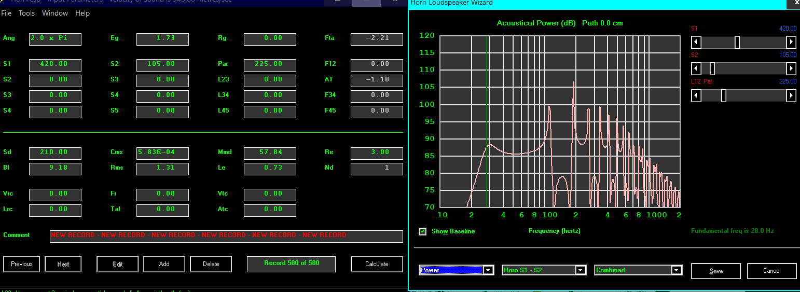Image resolution: width=800 pixels, height=292 pixels.
Task: Click the Add record button
Action: pyautogui.click(x=164, y=264)
